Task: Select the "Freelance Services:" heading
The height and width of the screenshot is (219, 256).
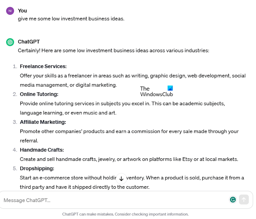Action: [x=43, y=66]
